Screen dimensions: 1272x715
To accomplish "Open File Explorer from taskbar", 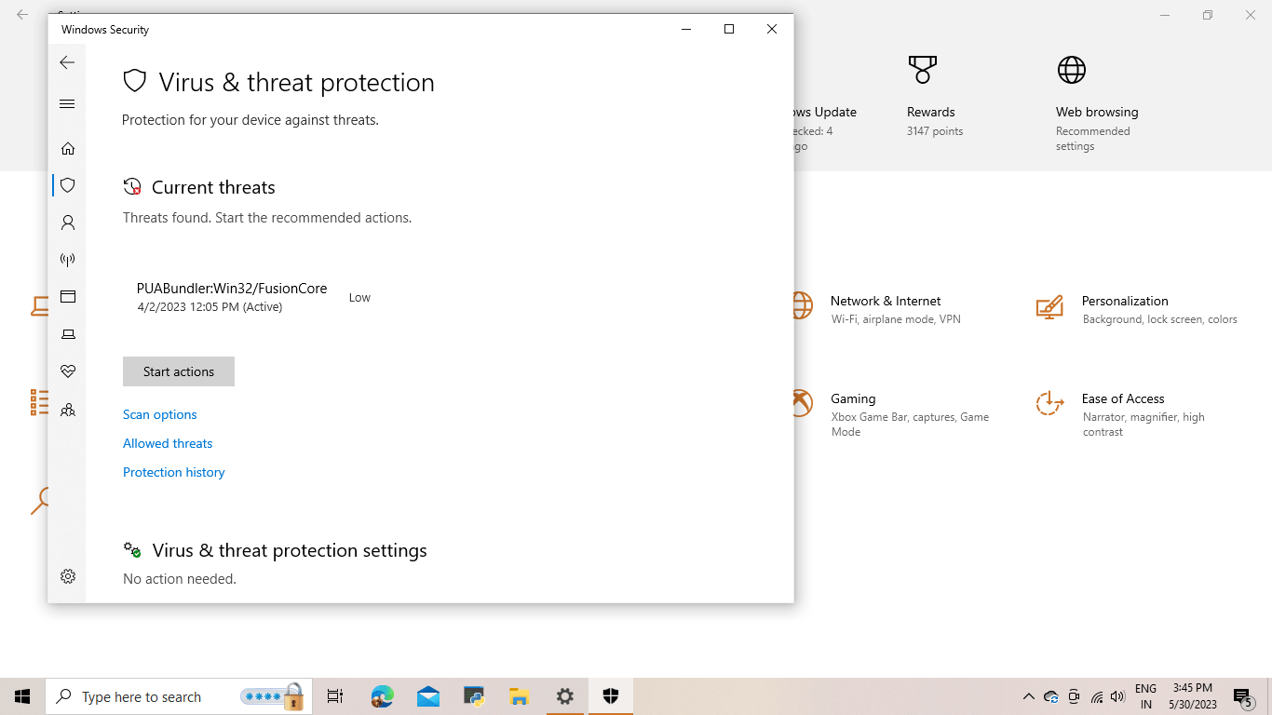I will (x=519, y=696).
